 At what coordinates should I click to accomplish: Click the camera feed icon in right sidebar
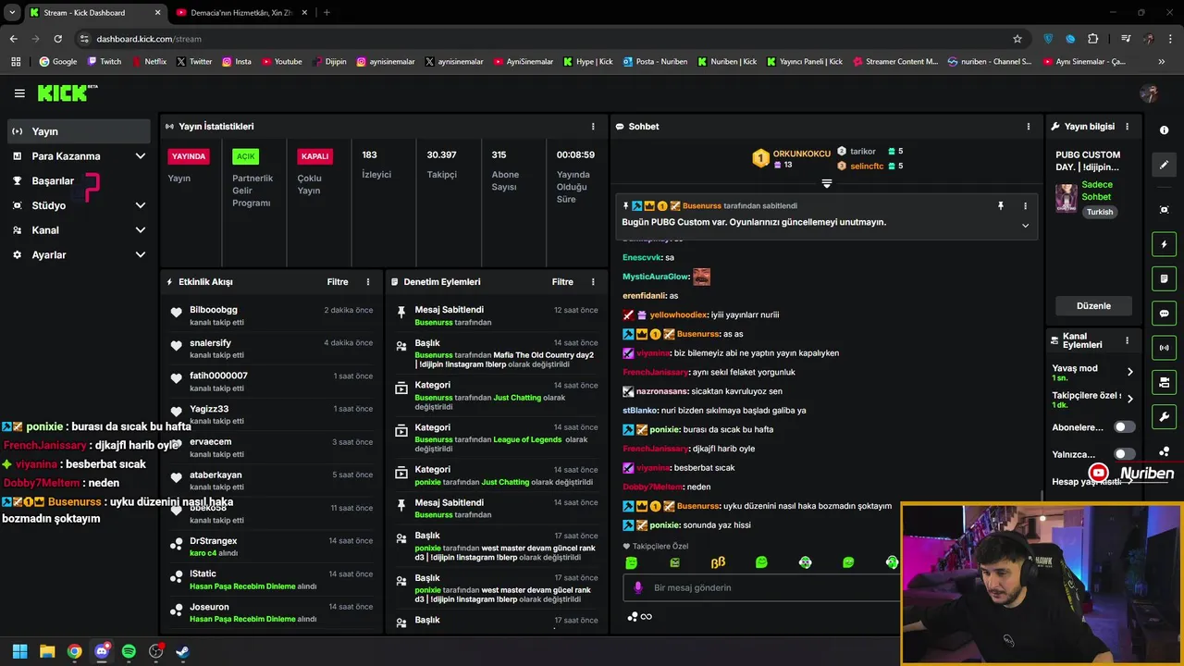point(1165,382)
